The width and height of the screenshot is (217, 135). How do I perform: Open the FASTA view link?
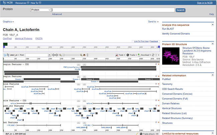[39, 39]
